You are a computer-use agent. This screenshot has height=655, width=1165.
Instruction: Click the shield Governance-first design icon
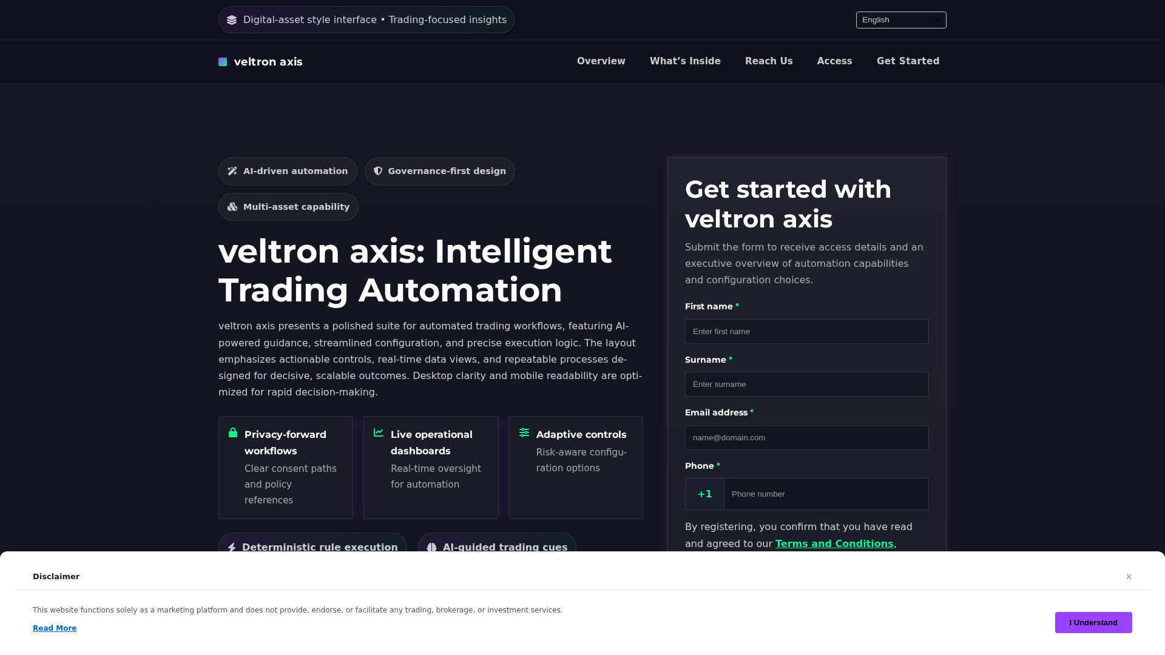coord(378,171)
